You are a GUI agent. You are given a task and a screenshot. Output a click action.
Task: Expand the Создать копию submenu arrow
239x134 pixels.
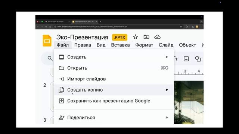167,90
